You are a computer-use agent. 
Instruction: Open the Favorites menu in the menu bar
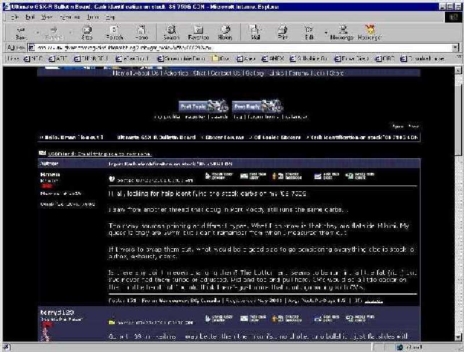pos(70,17)
